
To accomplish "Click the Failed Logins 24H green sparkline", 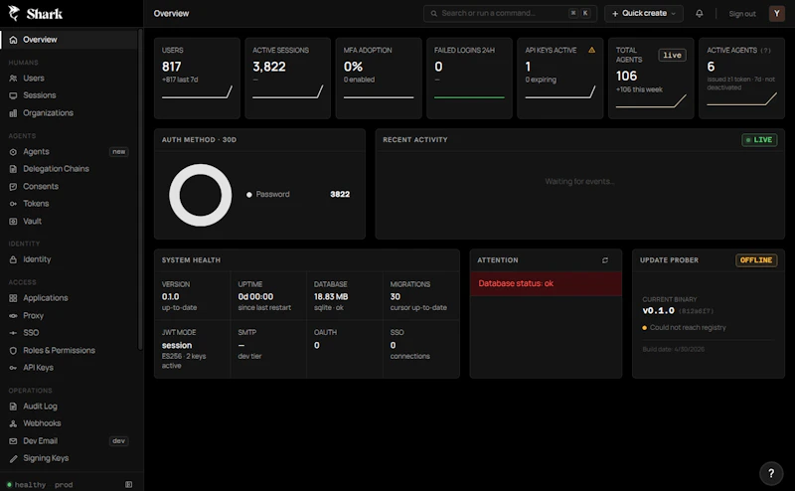I will 469,96.
